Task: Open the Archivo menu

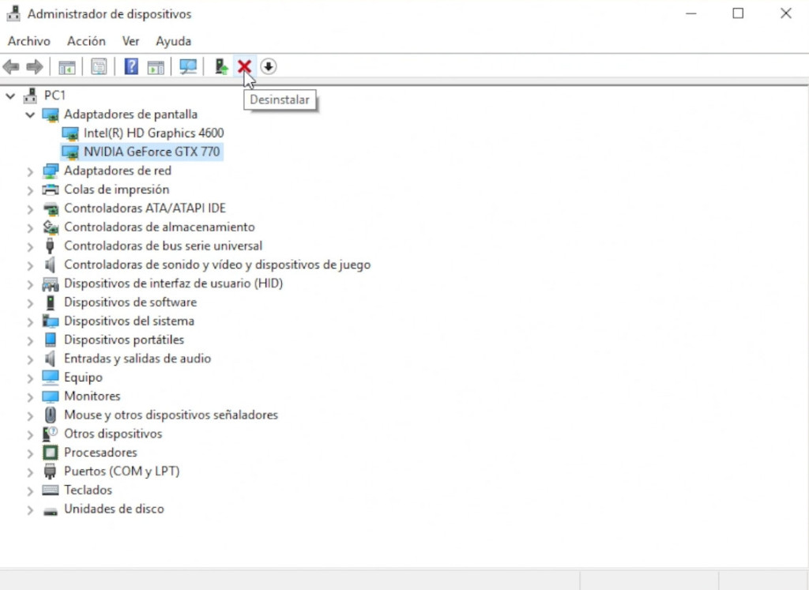Action: tap(28, 40)
